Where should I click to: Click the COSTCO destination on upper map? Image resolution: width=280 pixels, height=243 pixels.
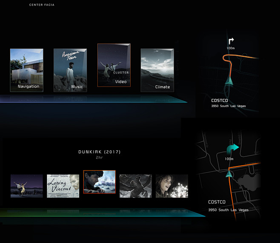point(220,101)
